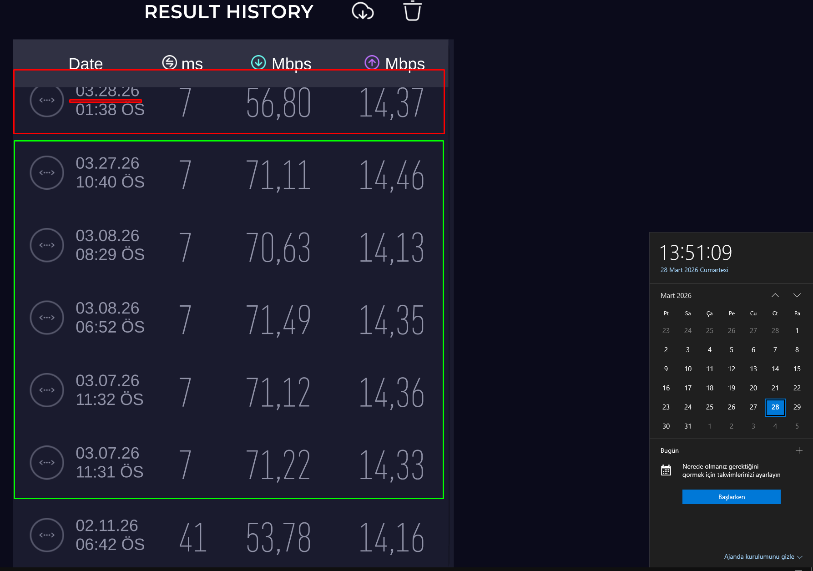Viewport: 813px width, 571px height.
Task: Go to previous month with up chevron
Action: [775, 295]
